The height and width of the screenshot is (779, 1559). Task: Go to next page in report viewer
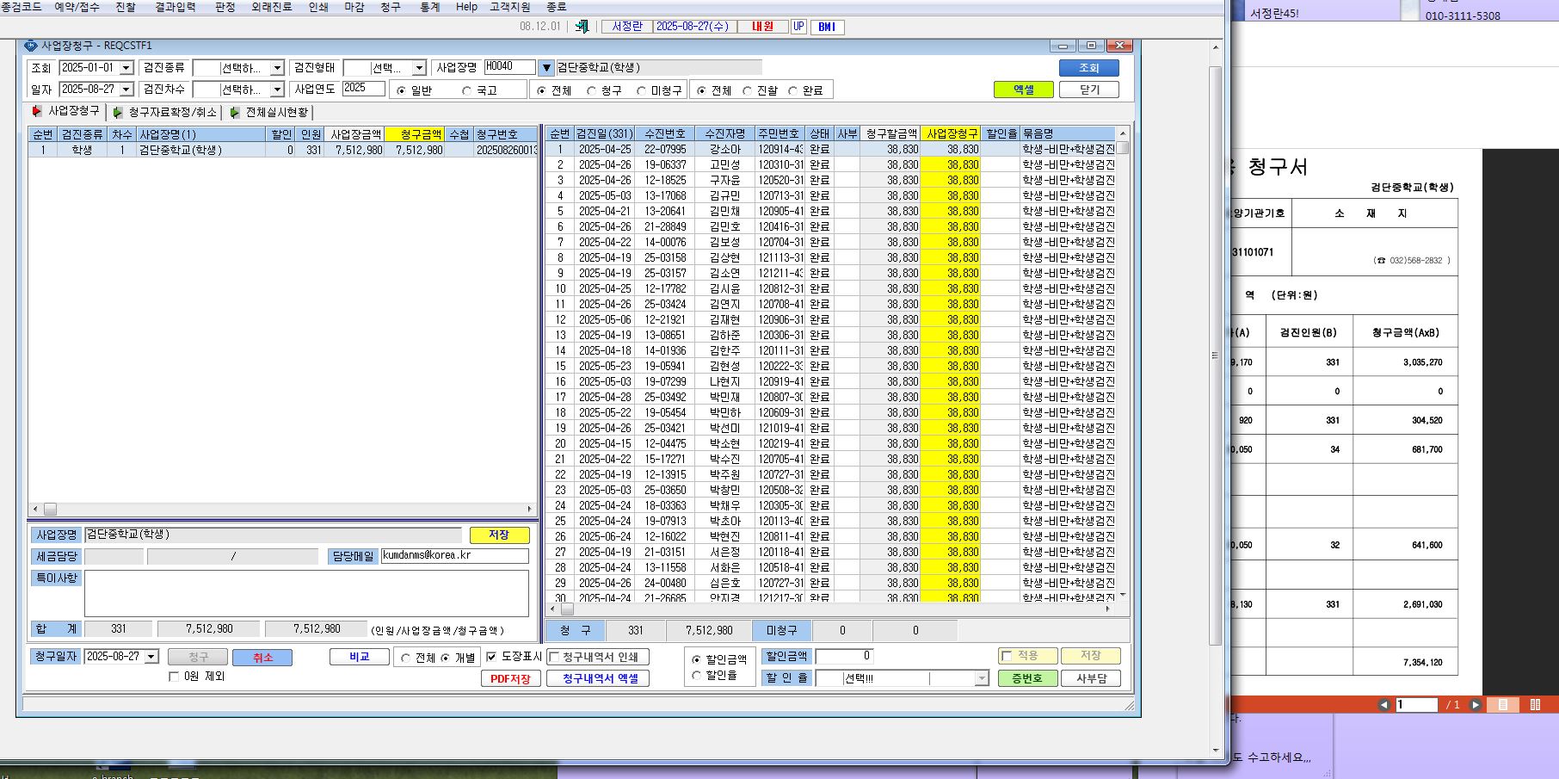pos(1475,704)
